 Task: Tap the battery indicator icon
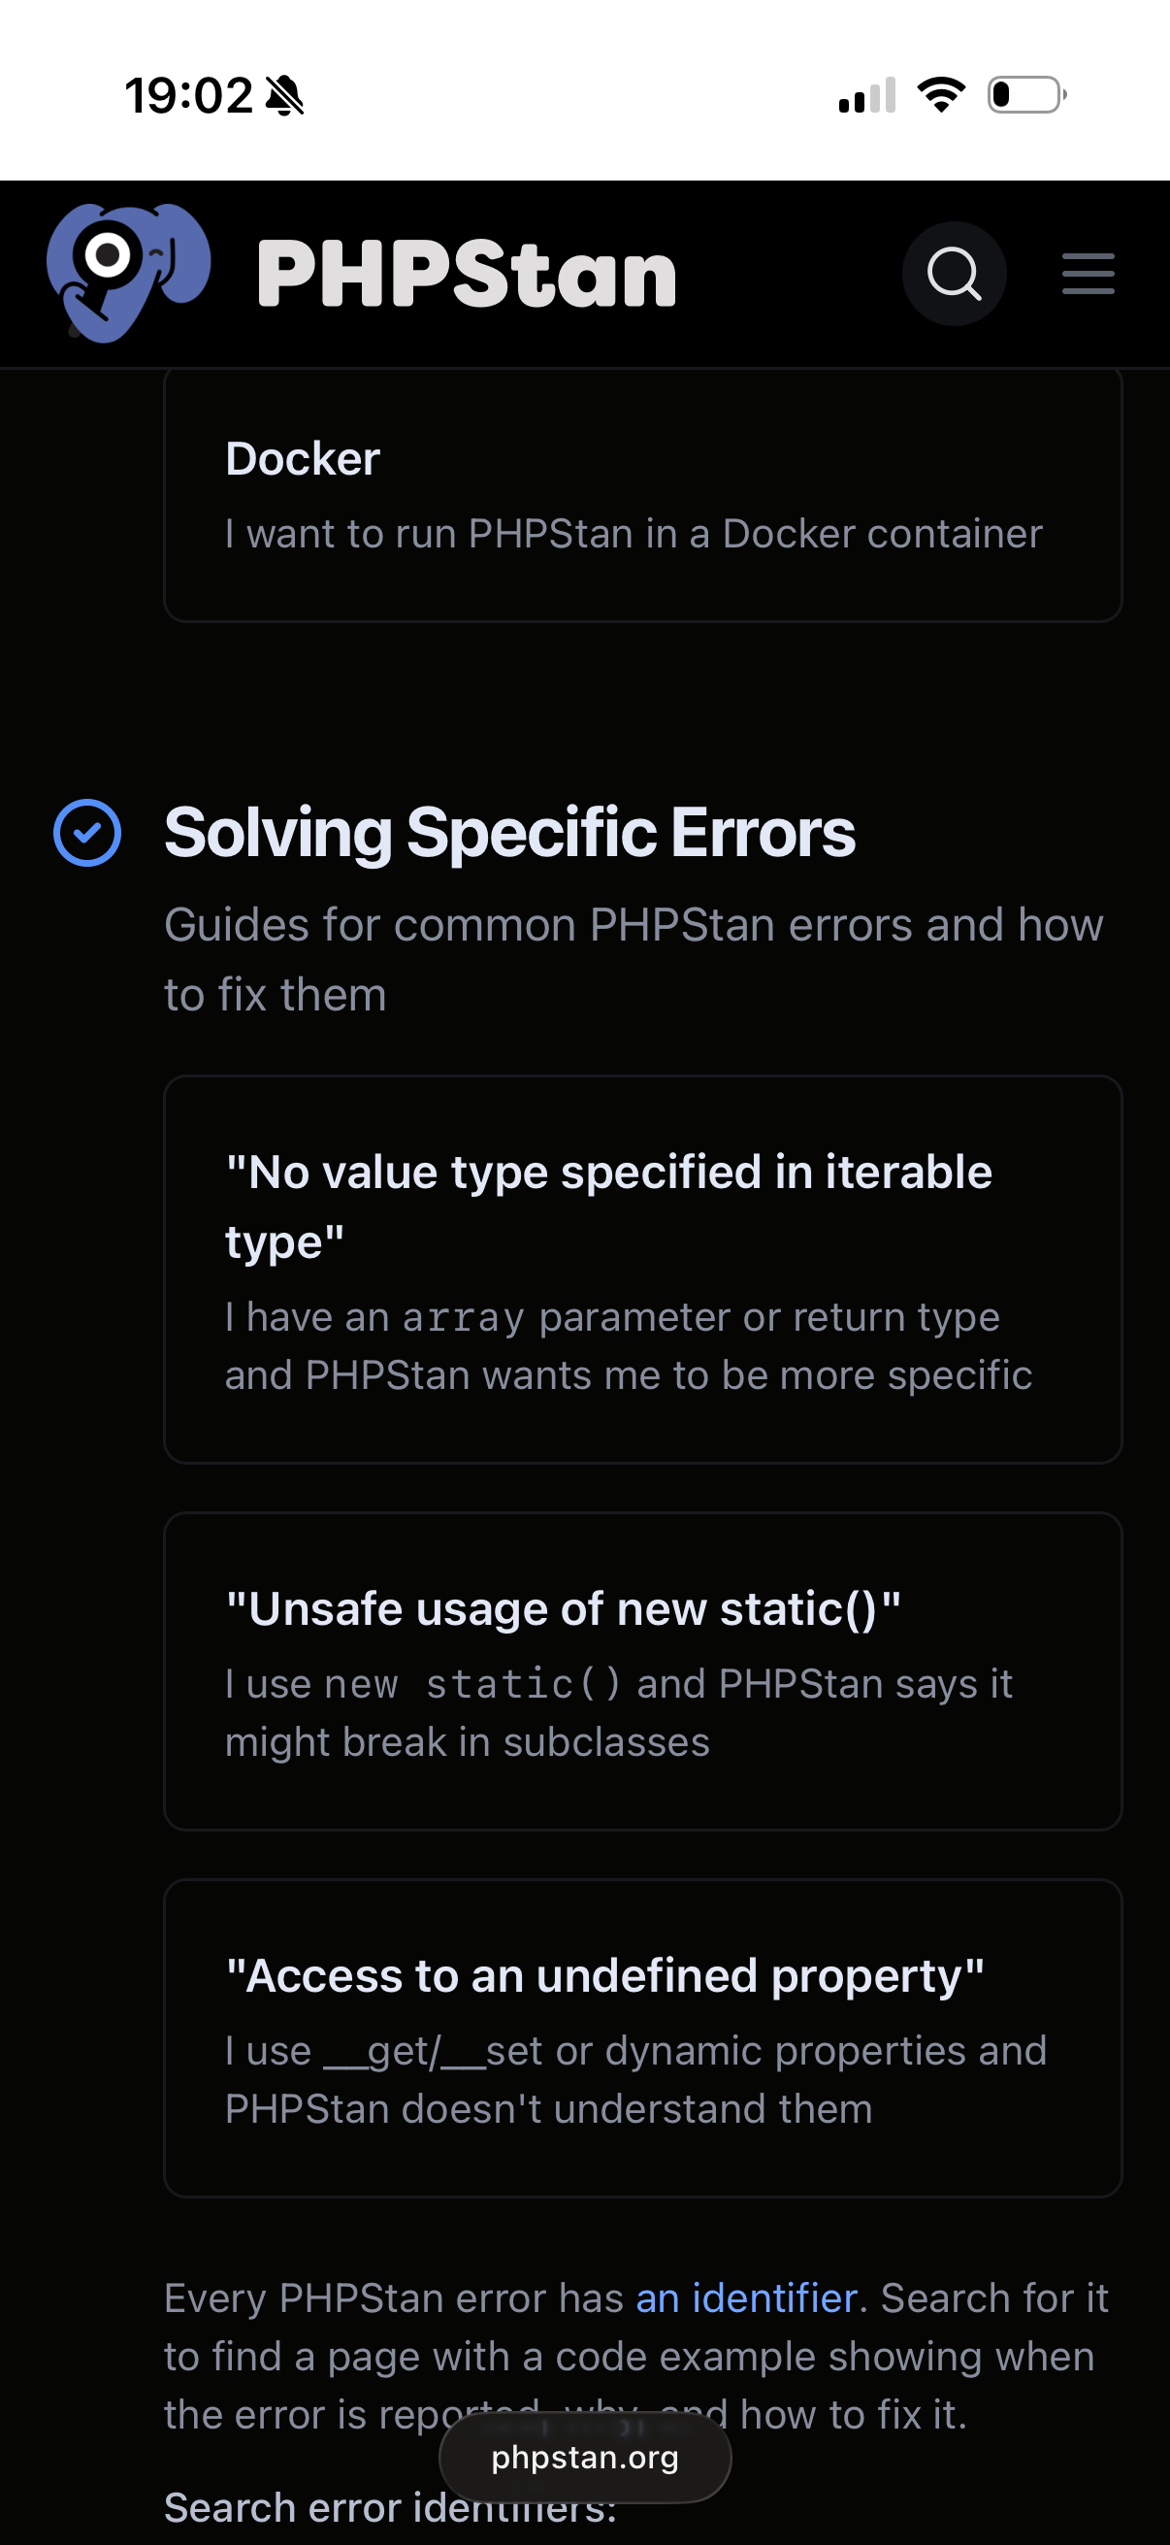[x=1026, y=96]
